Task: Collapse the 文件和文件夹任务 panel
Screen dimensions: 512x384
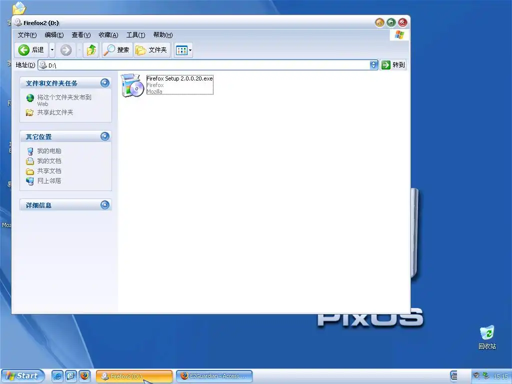Action: (x=105, y=83)
